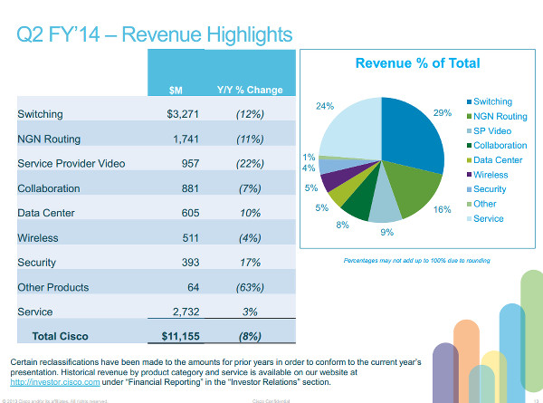Click the '17%' Security change value
Screen dimensions: 543x403
tap(251, 263)
